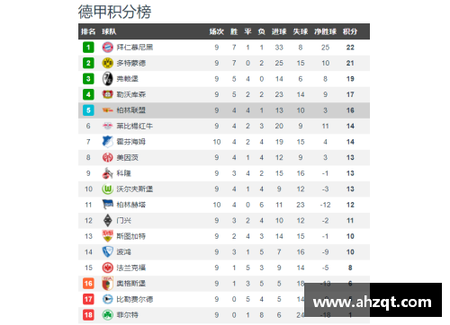Select the highlighted 柏林联盟 row
This screenshot has width=450, height=325.
[224, 110]
